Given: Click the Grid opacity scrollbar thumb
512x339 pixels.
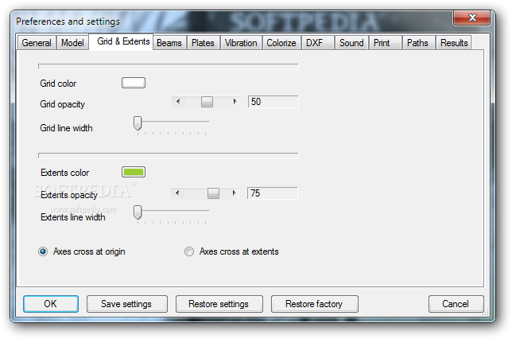Looking at the screenshot, I should (x=207, y=102).
